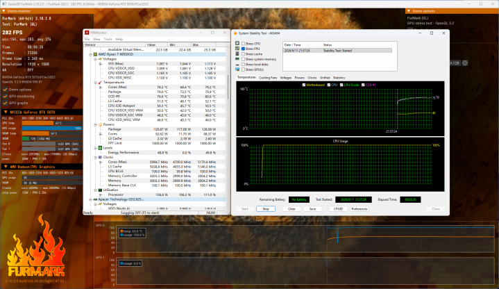Enable the Stress GPU(s) checkbox
The image size is (499, 289).
point(243,69)
